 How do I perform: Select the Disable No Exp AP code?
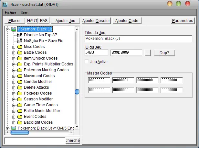pos(40,35)
